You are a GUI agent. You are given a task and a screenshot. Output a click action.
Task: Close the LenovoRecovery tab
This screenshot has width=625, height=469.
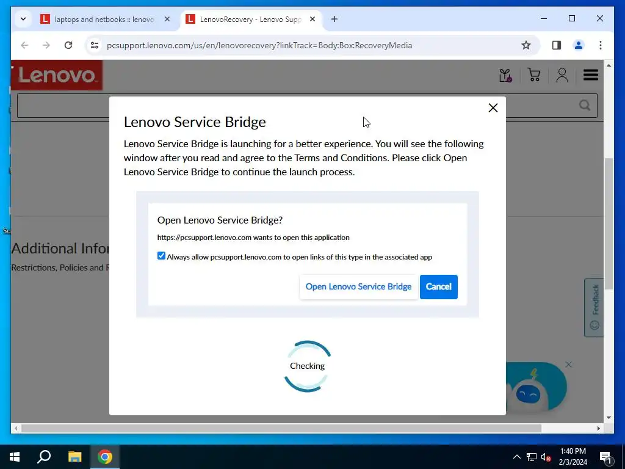[x=312, y=19]
